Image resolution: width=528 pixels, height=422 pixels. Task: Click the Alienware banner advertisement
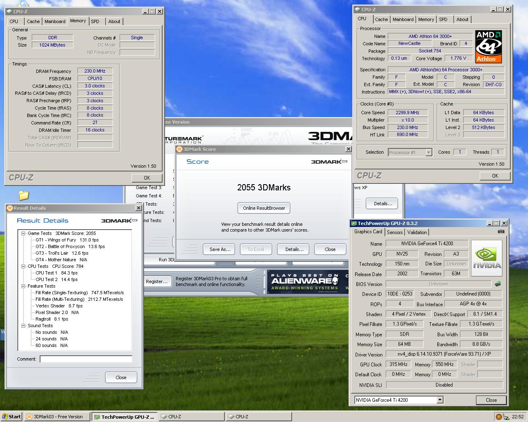coord(307,282)
